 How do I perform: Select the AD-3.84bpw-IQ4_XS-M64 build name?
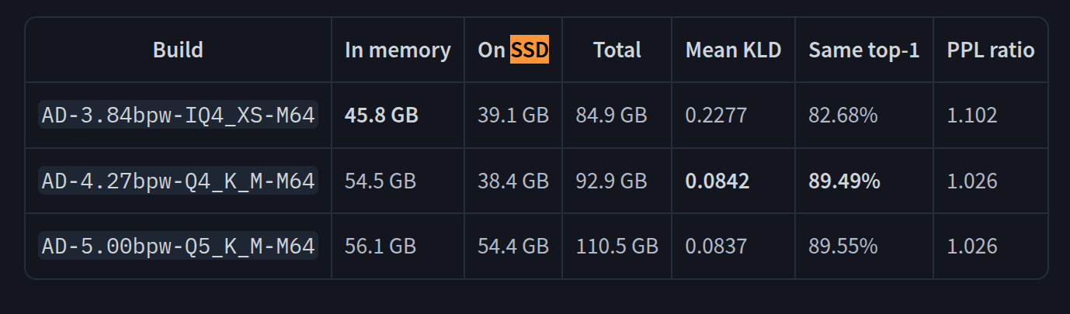coord(178,116)
